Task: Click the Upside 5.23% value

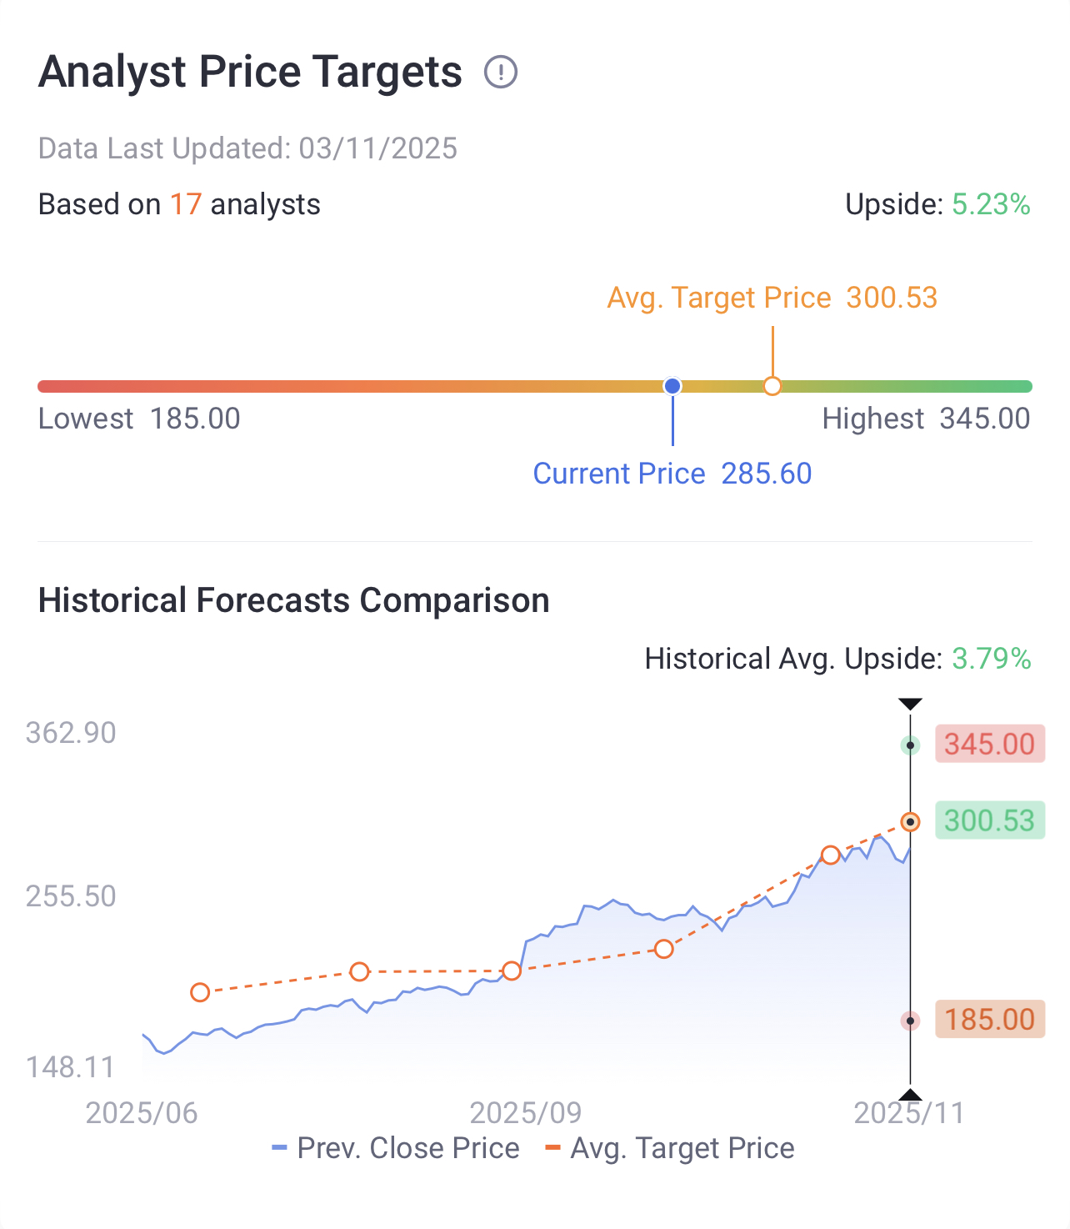Action: pos(991,204)
